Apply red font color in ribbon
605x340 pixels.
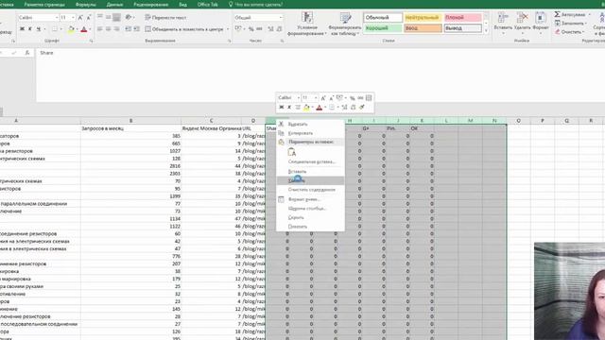tap(84, 29)
